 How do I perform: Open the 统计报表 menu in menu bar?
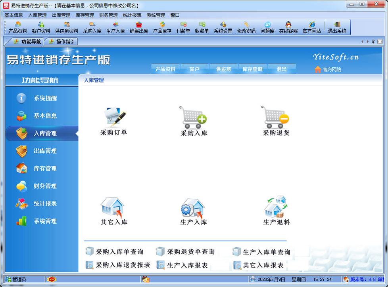(x=132, y=15)
